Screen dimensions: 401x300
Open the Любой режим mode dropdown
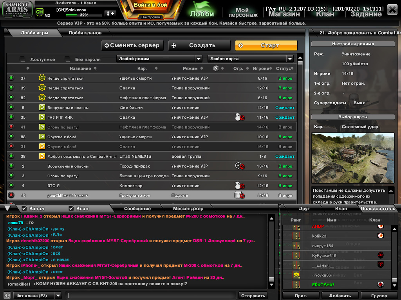pos(159,59)
